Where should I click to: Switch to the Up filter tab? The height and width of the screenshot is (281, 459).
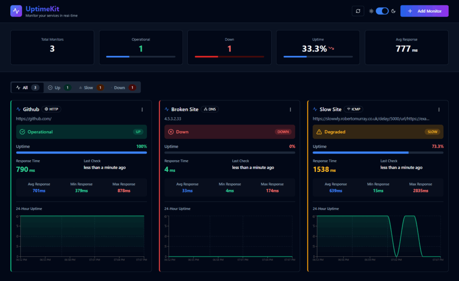tap(59, 88)
